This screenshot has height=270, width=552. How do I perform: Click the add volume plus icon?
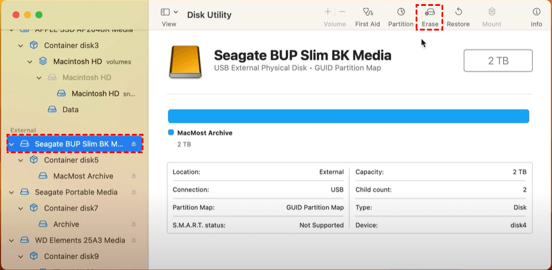327,12
